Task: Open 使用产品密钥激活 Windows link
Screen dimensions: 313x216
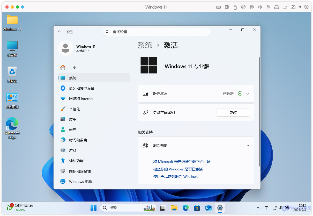Action: (176, 177)
